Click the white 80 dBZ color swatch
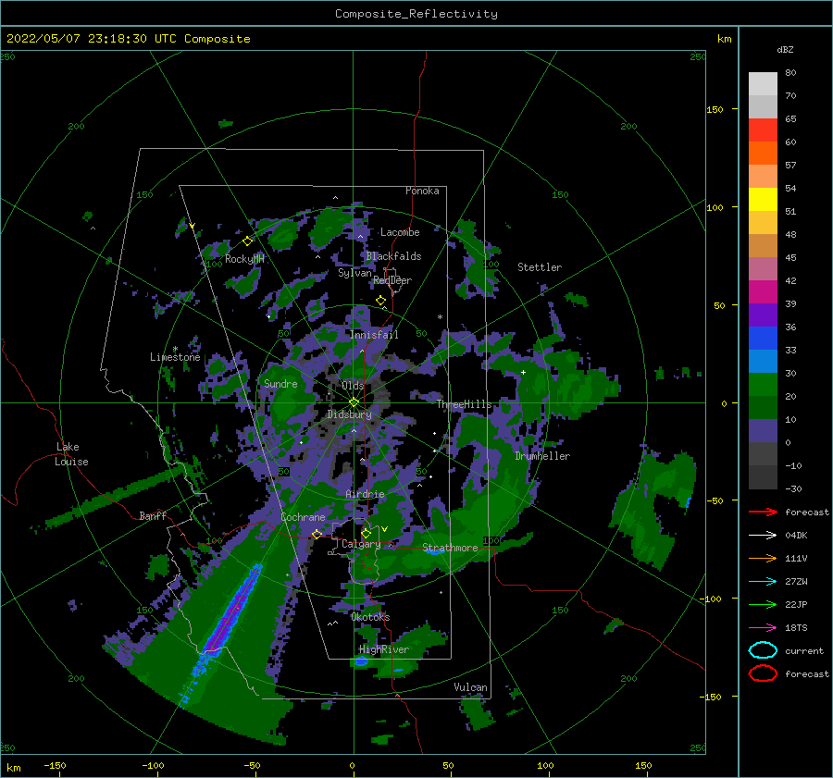This screenshot has height=778, width=833. [763, 84]
